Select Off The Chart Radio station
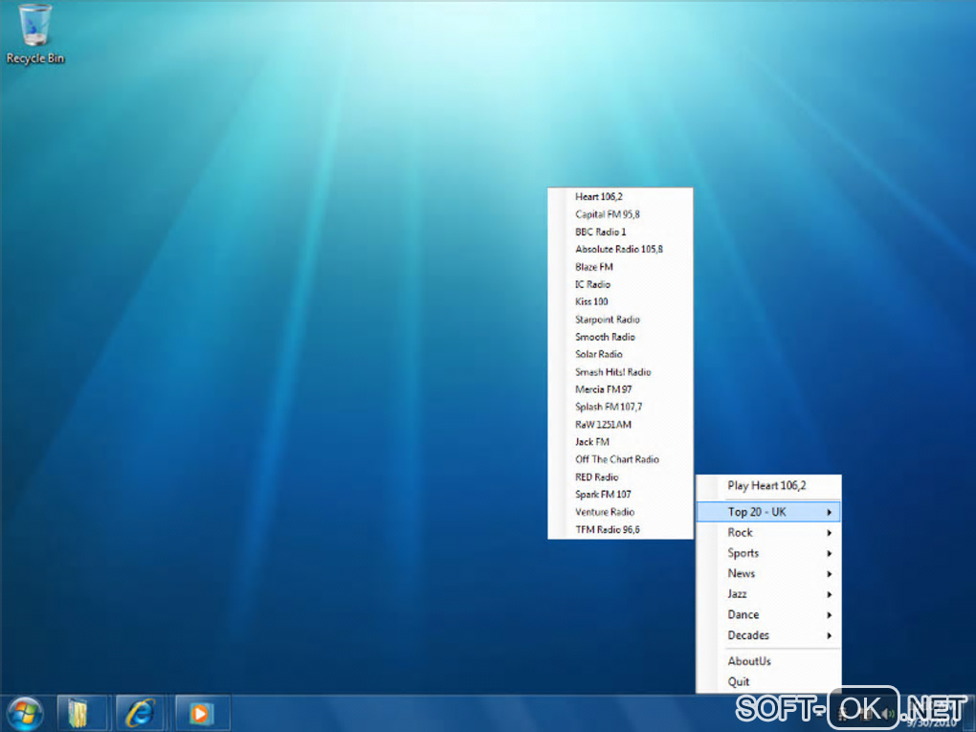Image resolution: width=976 pixels, height=732 pixels. tap(620, 459)
